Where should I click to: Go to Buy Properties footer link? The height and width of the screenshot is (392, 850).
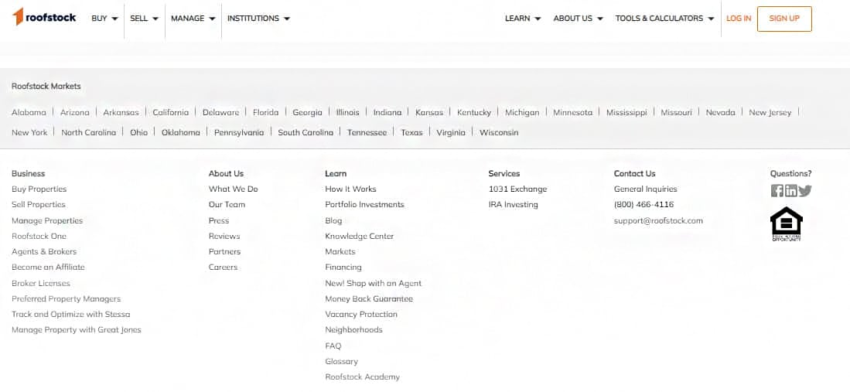[39, 189]
